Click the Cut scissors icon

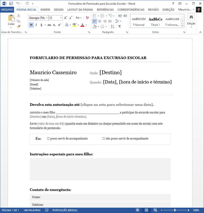19,16
